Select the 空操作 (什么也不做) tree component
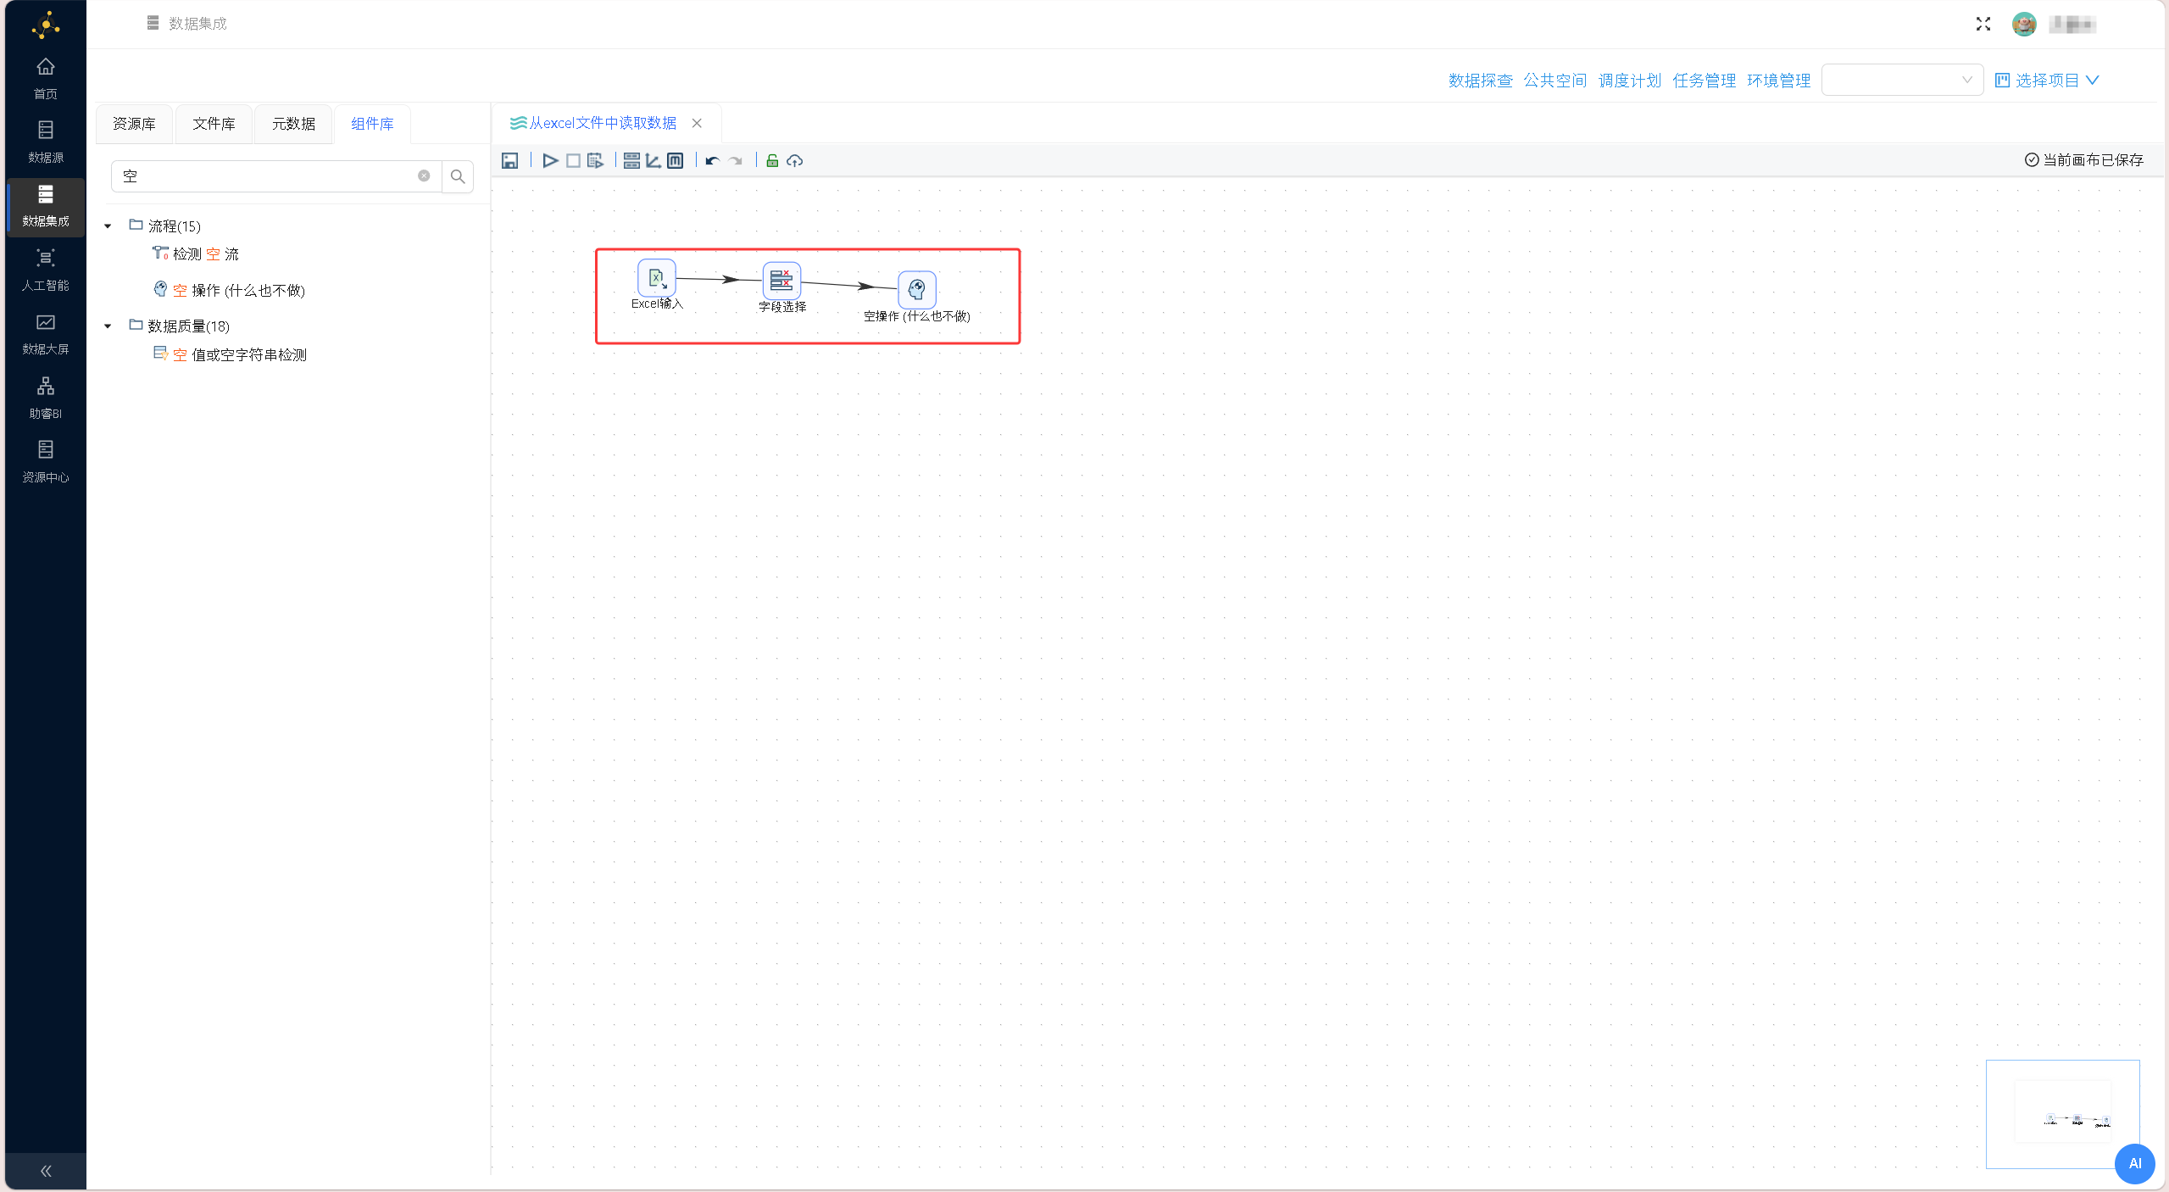Viewport: 2169px width, 1192px height. [x=229, y=290]
